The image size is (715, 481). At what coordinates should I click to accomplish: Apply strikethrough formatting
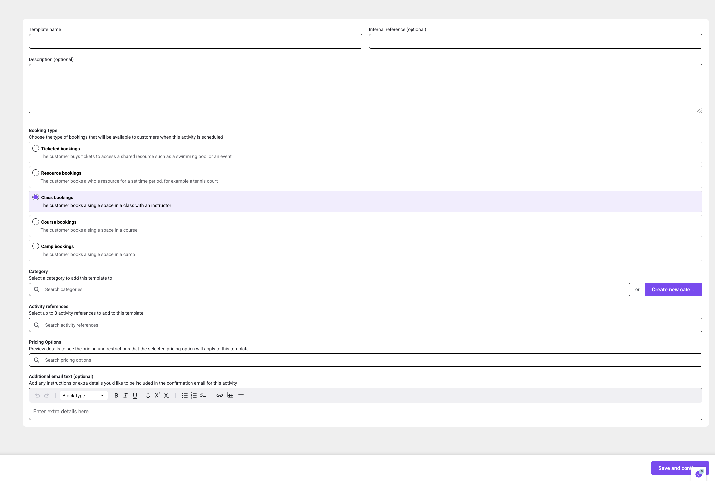pyautogui.click(x=148, y=395)
